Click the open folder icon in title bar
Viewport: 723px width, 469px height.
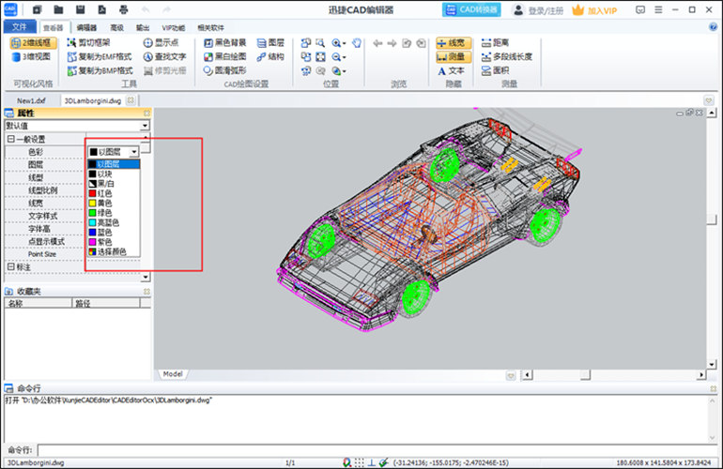[x=58, y=9]
